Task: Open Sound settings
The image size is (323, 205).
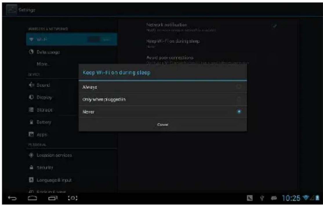Action: [52, 85]
